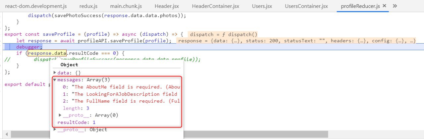Image resolution: width=424 pixels, height=139 pixels.
Task: Click the scrollbar's left arrow
Action: (6, 134)
